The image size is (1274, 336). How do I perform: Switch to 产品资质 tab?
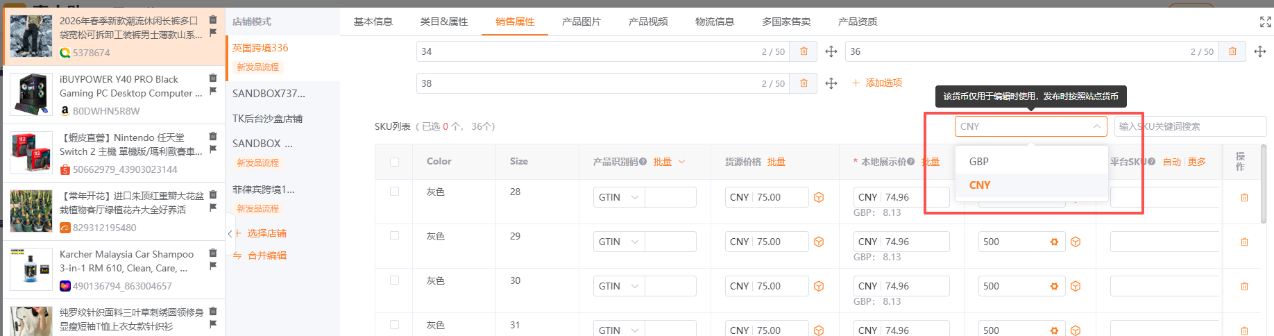click(x=858, y=22)
